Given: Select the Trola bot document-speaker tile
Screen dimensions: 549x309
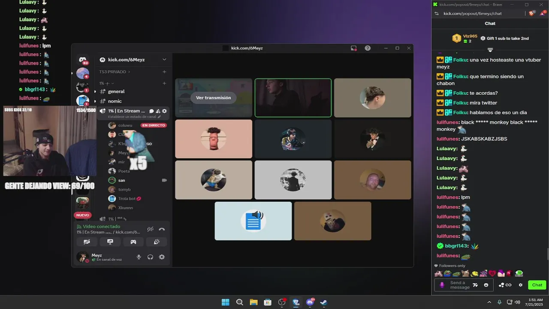Looking at the screenshot, I should (253, 221).
